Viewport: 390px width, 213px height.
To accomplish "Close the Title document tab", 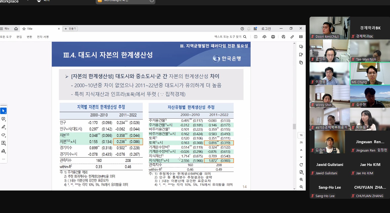I will pyautogui.click(x=59, y=29).
